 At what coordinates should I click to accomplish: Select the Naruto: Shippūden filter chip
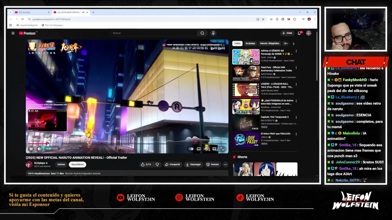coord(269,43)
